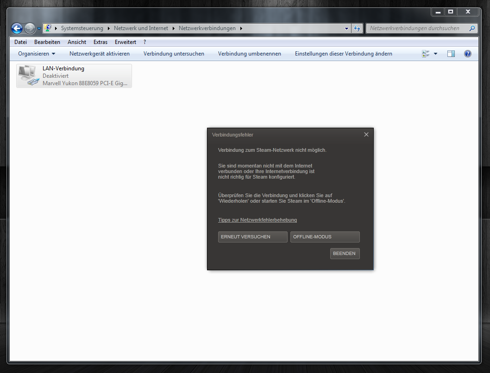The height and width of the screenshot is (373, 490).
Task: Go back with the blue back arrow
Action: [x=17, y=28]
